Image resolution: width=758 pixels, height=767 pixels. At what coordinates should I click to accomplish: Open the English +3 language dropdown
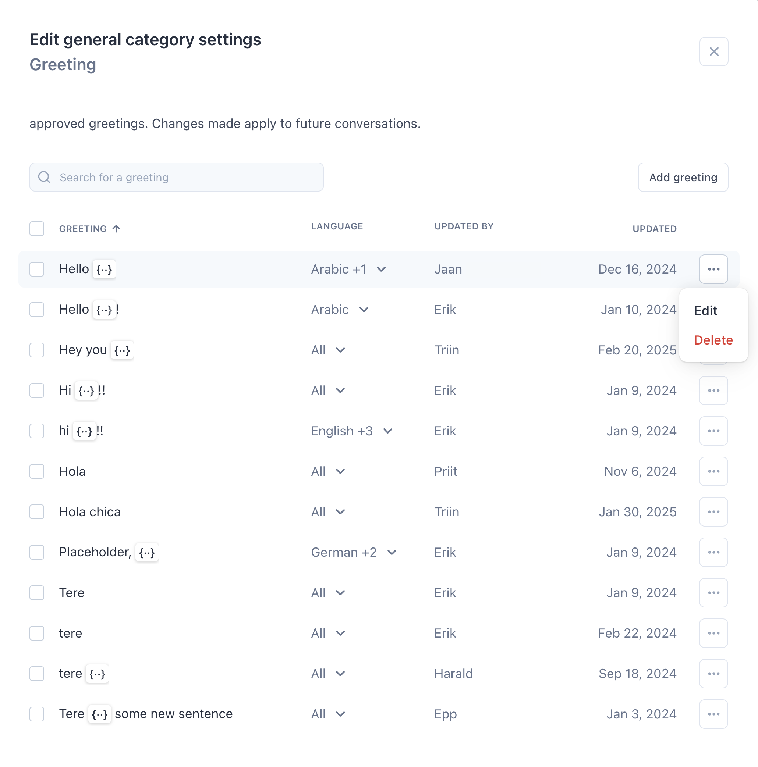coord(352,431)
